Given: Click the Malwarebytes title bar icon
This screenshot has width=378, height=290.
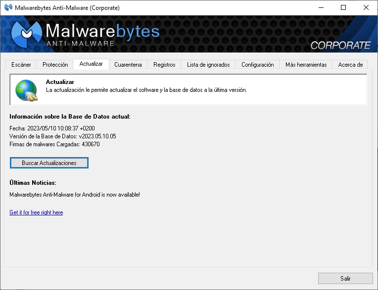Looking at the screenshot, I should pyautogui.click(x=8, y=7).
